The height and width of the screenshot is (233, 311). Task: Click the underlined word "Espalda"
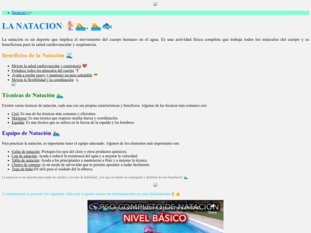coord(18,123)
